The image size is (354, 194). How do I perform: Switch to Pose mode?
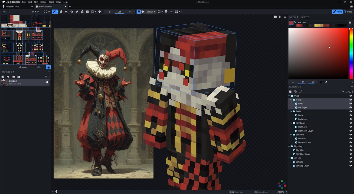point(348,12)
